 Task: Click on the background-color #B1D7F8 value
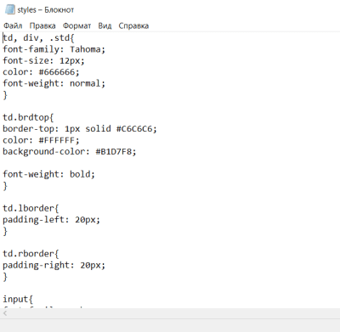[114, 152]
